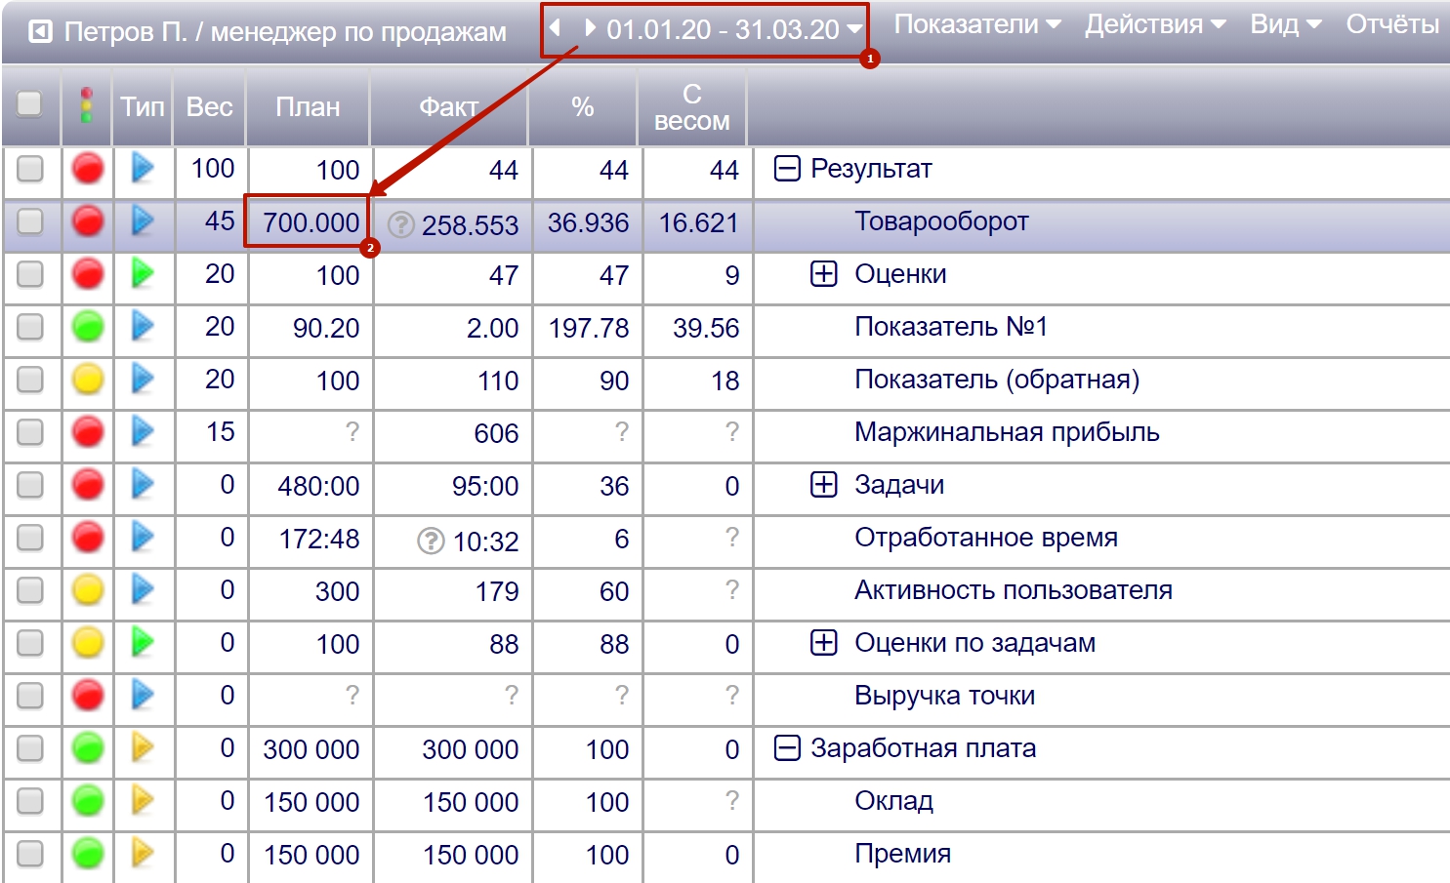Click the red status light for Выручка точки
Screen dimensions: 1450x883
click(88, 696)
